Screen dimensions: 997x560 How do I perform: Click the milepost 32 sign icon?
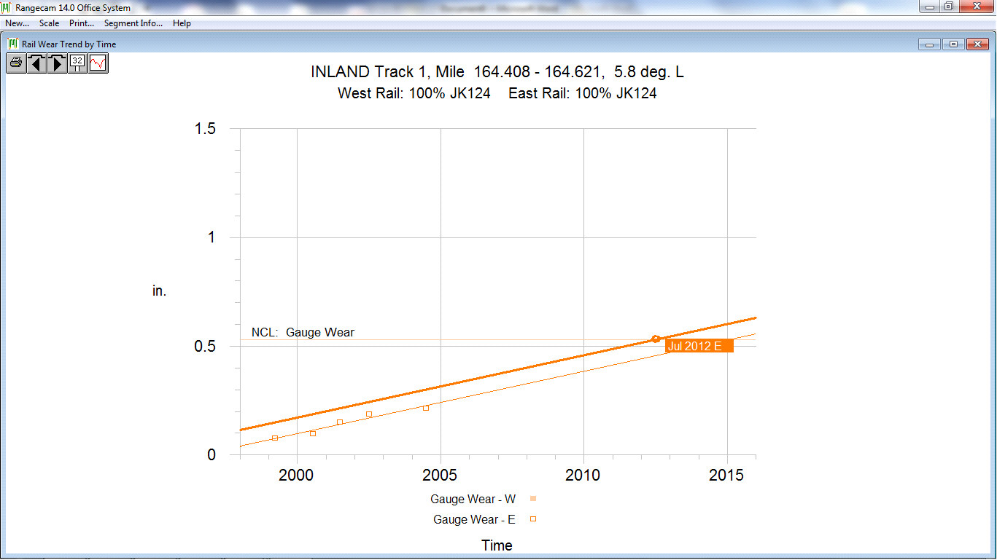77,63
